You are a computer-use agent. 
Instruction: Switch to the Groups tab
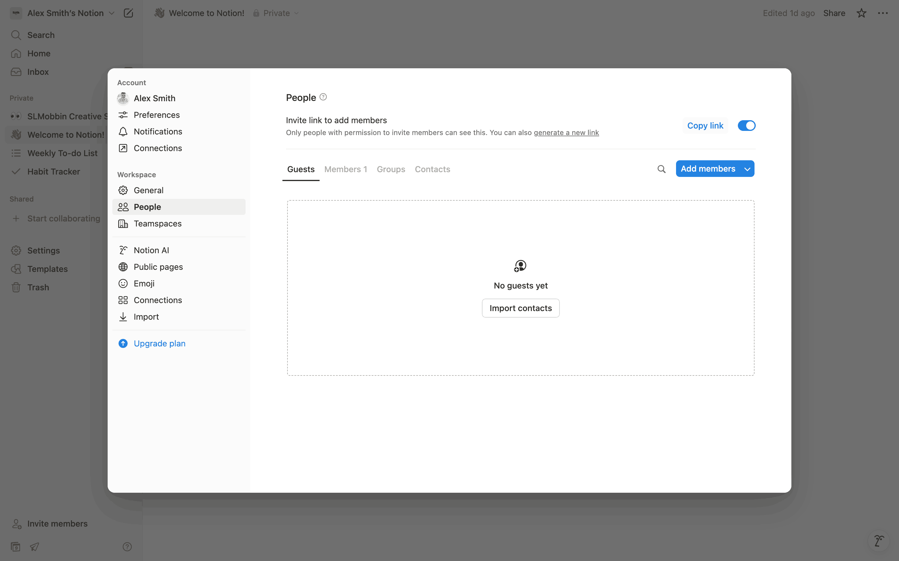tap(391, 169)
